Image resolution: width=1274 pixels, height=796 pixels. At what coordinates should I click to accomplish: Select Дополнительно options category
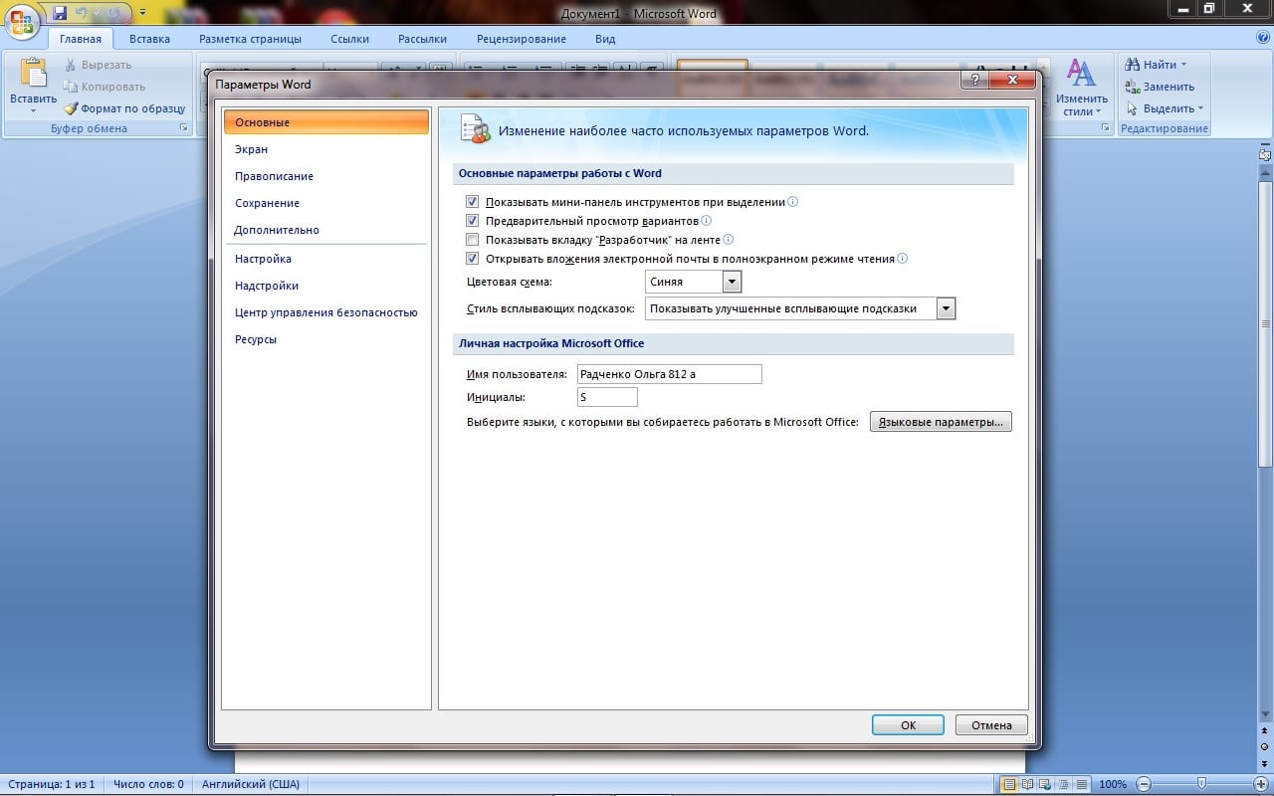[x=326, y=230]
